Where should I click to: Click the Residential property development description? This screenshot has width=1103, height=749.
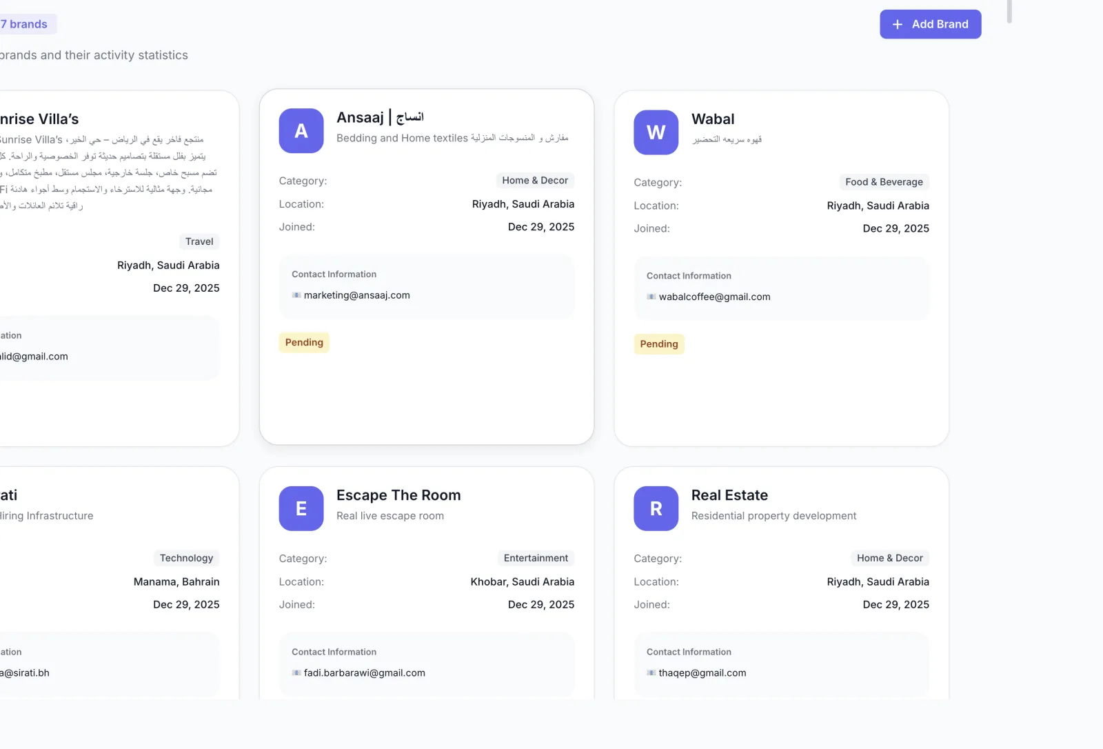coord(773,516)
